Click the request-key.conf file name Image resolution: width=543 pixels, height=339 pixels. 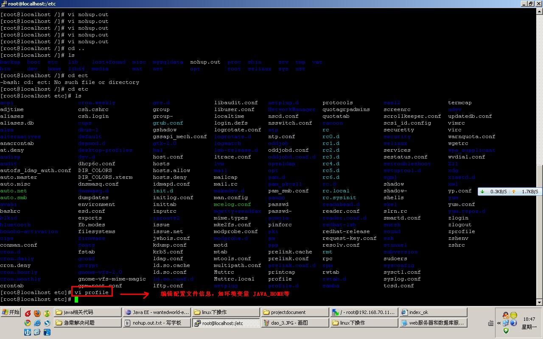point(350,238)
